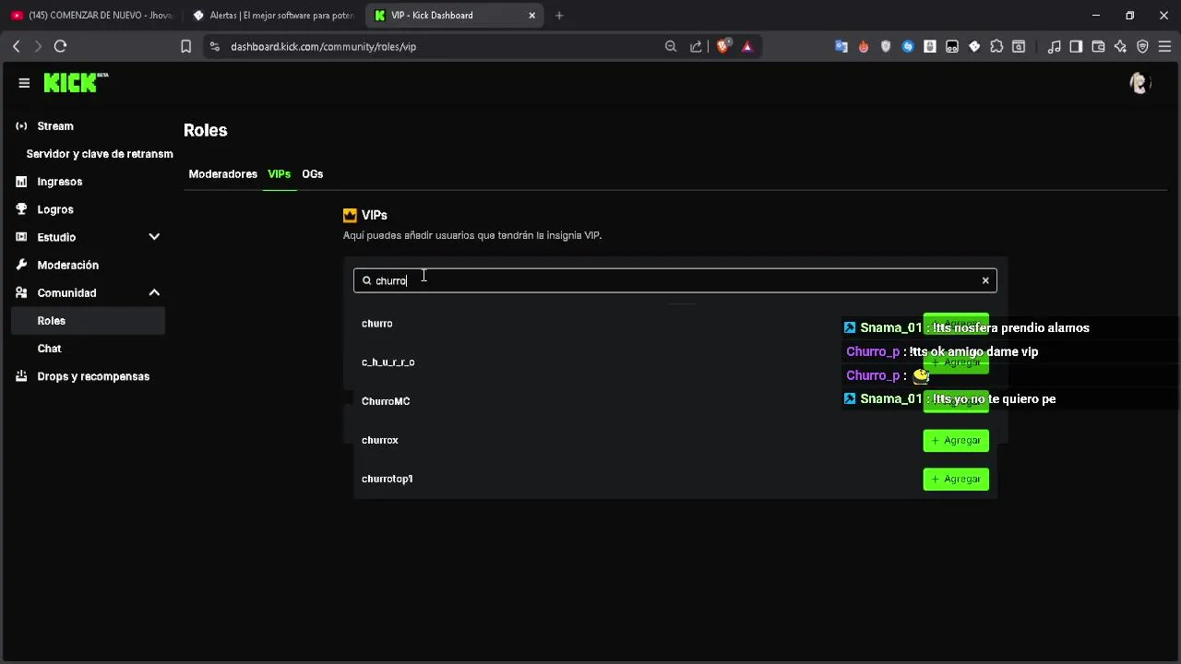Select the churrotop1 search result name
The image size is (1181, 664).
tap(388, 479)
